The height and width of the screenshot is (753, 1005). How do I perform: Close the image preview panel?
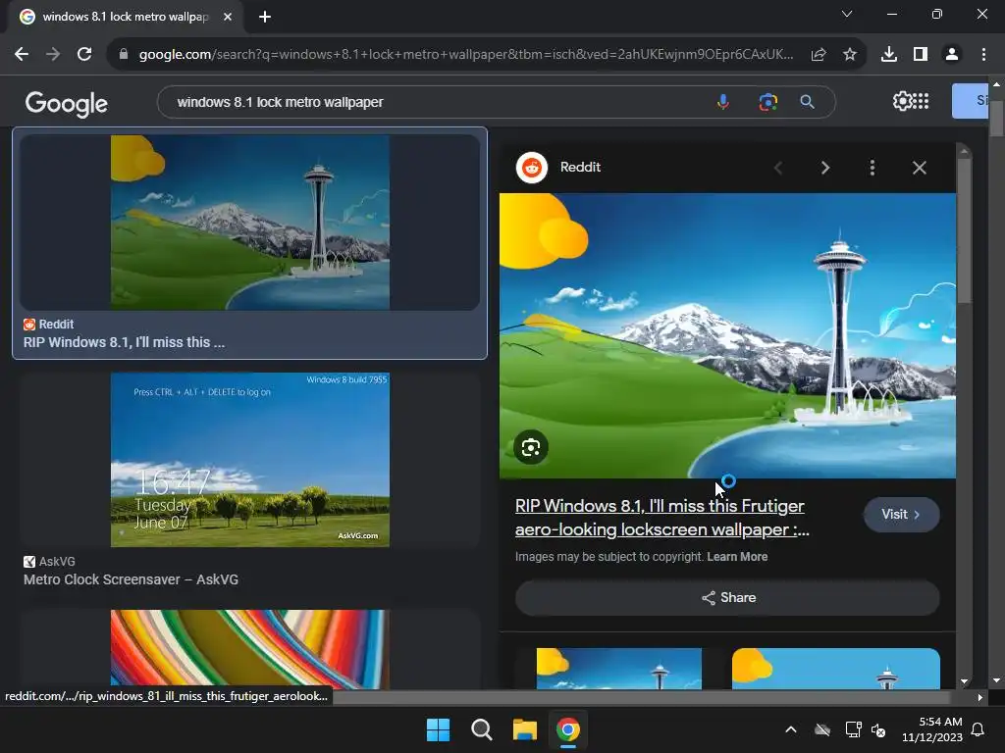coord(919,168)
